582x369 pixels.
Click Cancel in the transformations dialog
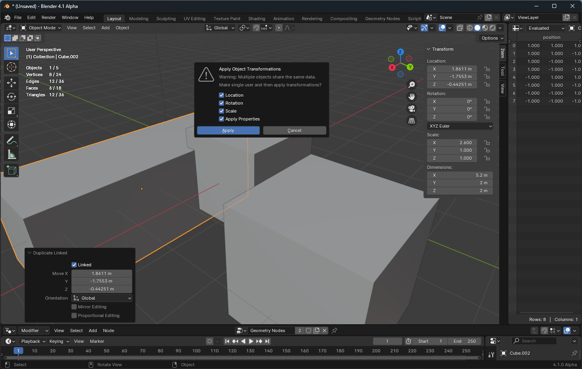click(294, 130)
